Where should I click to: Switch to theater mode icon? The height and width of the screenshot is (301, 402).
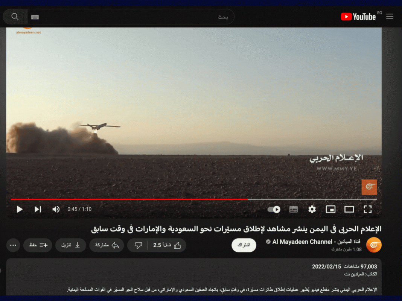pos(349,209)
